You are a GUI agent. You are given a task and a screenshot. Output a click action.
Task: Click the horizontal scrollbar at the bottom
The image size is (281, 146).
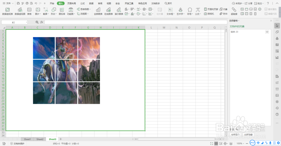176,139
